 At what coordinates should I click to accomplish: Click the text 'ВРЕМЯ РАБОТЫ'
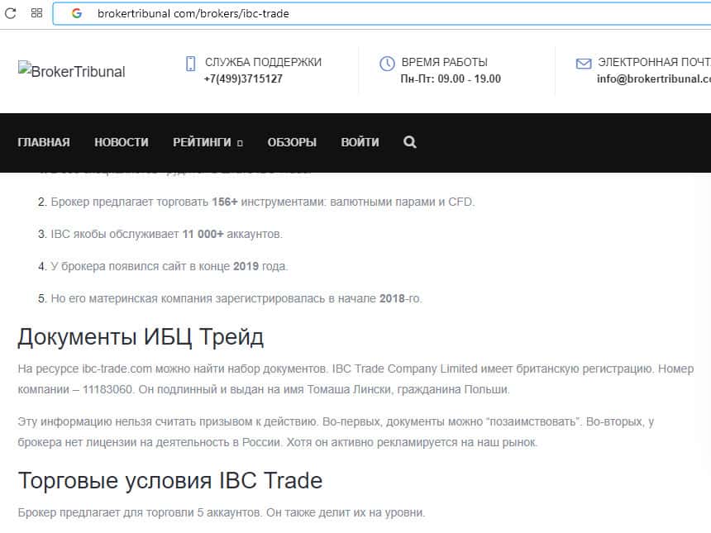coord(445,62)
